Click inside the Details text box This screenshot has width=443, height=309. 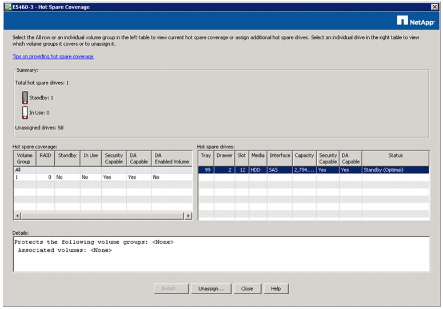point(221,254)
